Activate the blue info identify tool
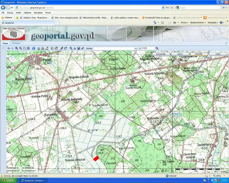The image size is (229, 183). [33, 48]
